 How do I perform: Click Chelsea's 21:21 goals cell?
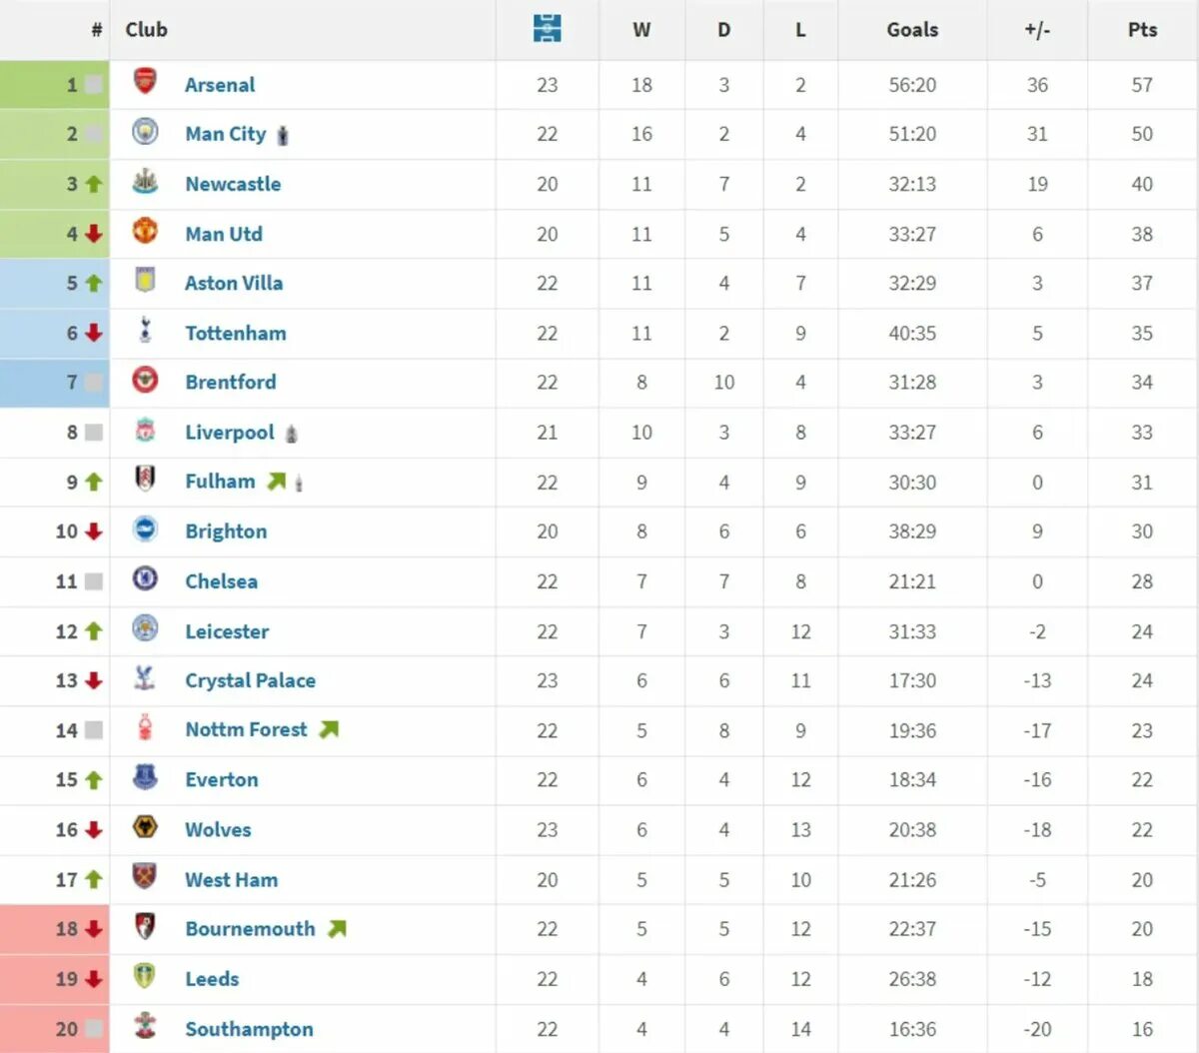[x=912, y=581]
